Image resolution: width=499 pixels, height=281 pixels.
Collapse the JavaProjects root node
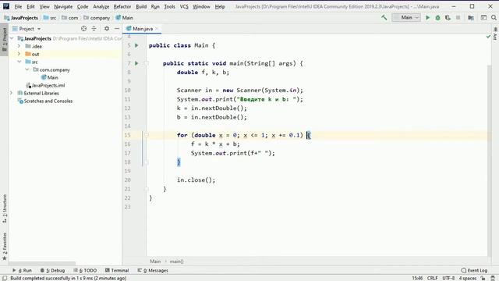12,38
